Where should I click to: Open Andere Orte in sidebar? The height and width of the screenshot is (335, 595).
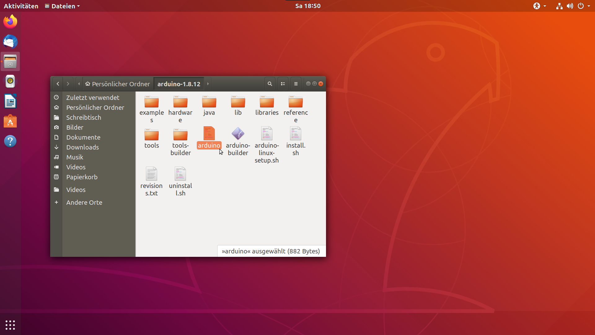[x=93, y=202]
